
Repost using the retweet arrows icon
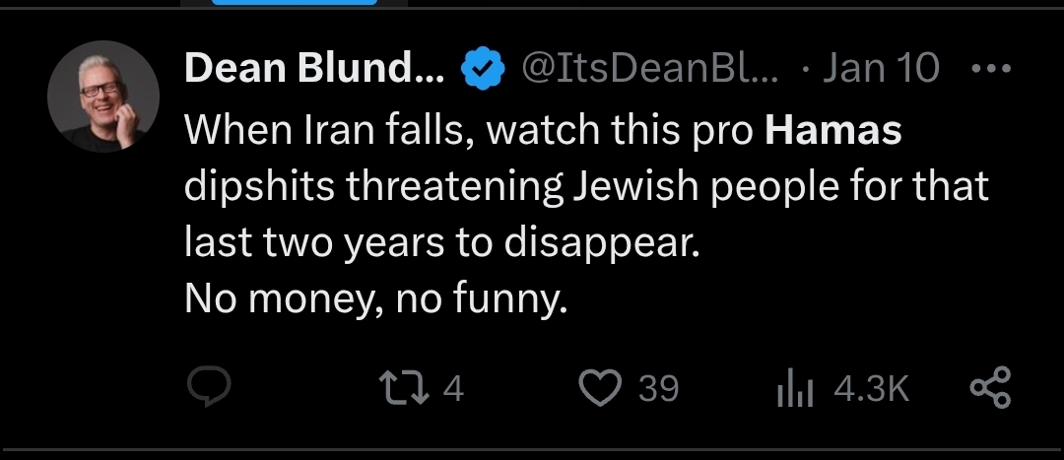(404, 389)
